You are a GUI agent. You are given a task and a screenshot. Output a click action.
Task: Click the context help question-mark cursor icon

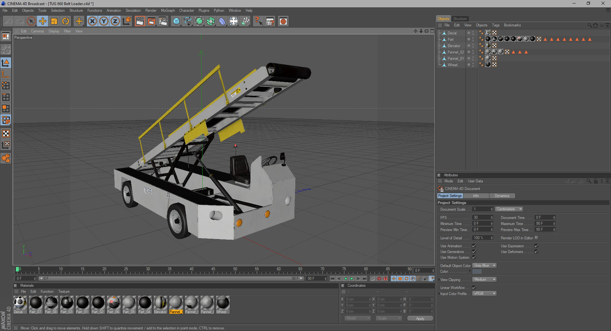(x=258, y=21)
